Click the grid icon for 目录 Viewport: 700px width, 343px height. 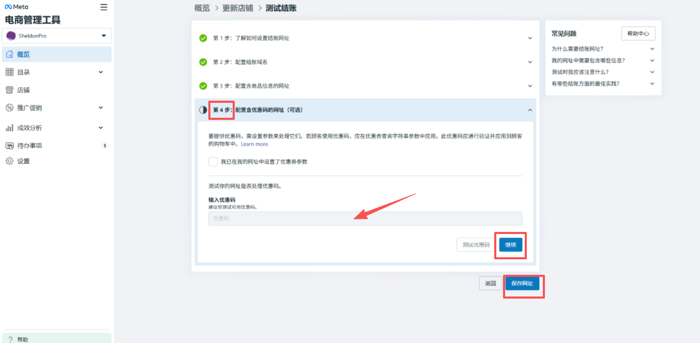tap(9, 72)
